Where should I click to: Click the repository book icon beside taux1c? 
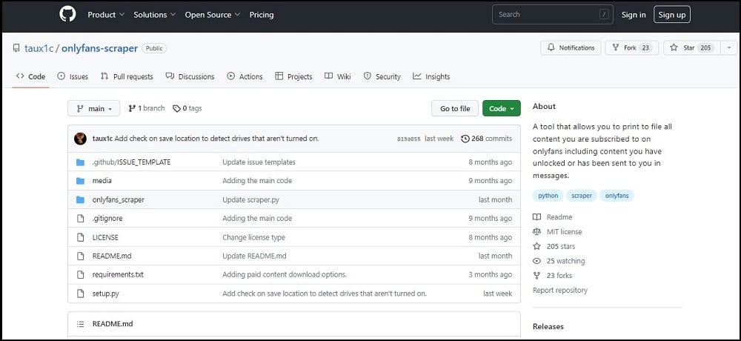[16, 48]
